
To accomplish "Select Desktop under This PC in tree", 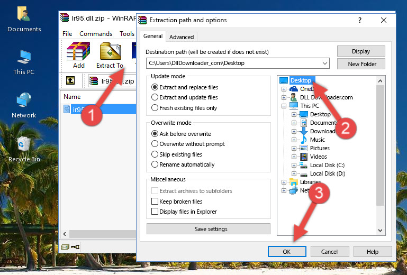I will pos(320,114).
